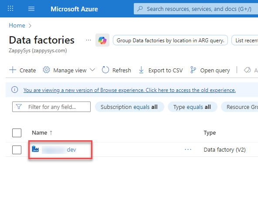258x210 pixels.
Task: Click the breadcrumb chevron after Home
Action: pos(30,26)
